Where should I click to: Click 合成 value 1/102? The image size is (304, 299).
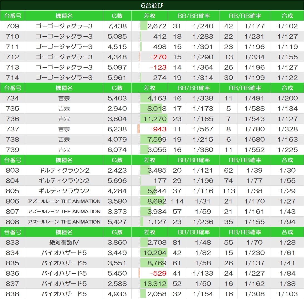point(287,26)
